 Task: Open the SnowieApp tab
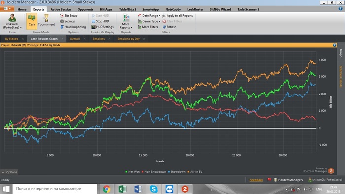150,9
